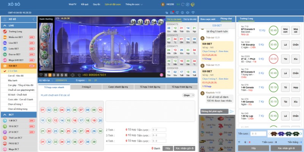This screenshot has height=152, width=304.
Task: Open Quy tắc in top menu
Action: [97, 4]
